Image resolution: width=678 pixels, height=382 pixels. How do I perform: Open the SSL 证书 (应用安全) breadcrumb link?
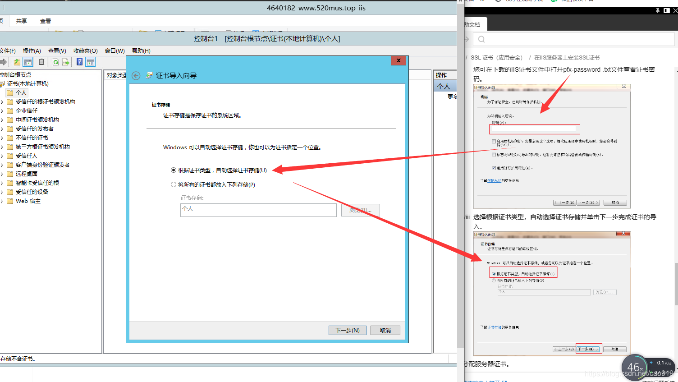point(497,58)
